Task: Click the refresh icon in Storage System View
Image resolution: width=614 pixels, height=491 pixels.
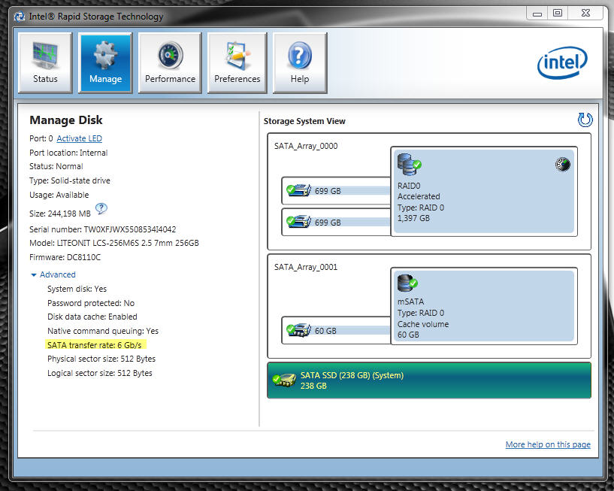Action: click(585, 120)
